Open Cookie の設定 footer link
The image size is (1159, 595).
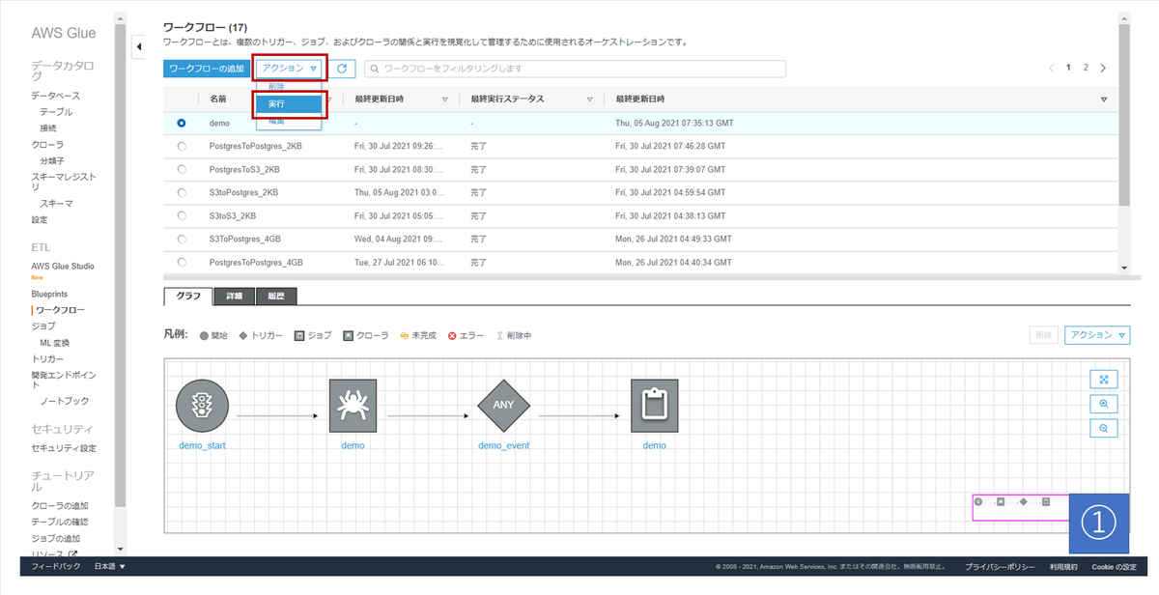[1114, 567]
